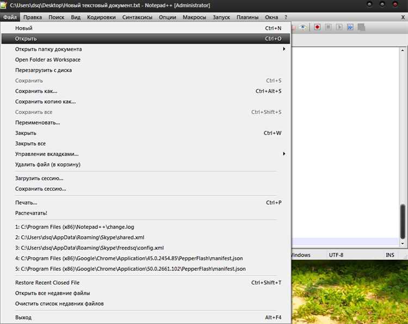Select Переименовать... entry
Screen dimensions: 408x324
tap(146, 123)
